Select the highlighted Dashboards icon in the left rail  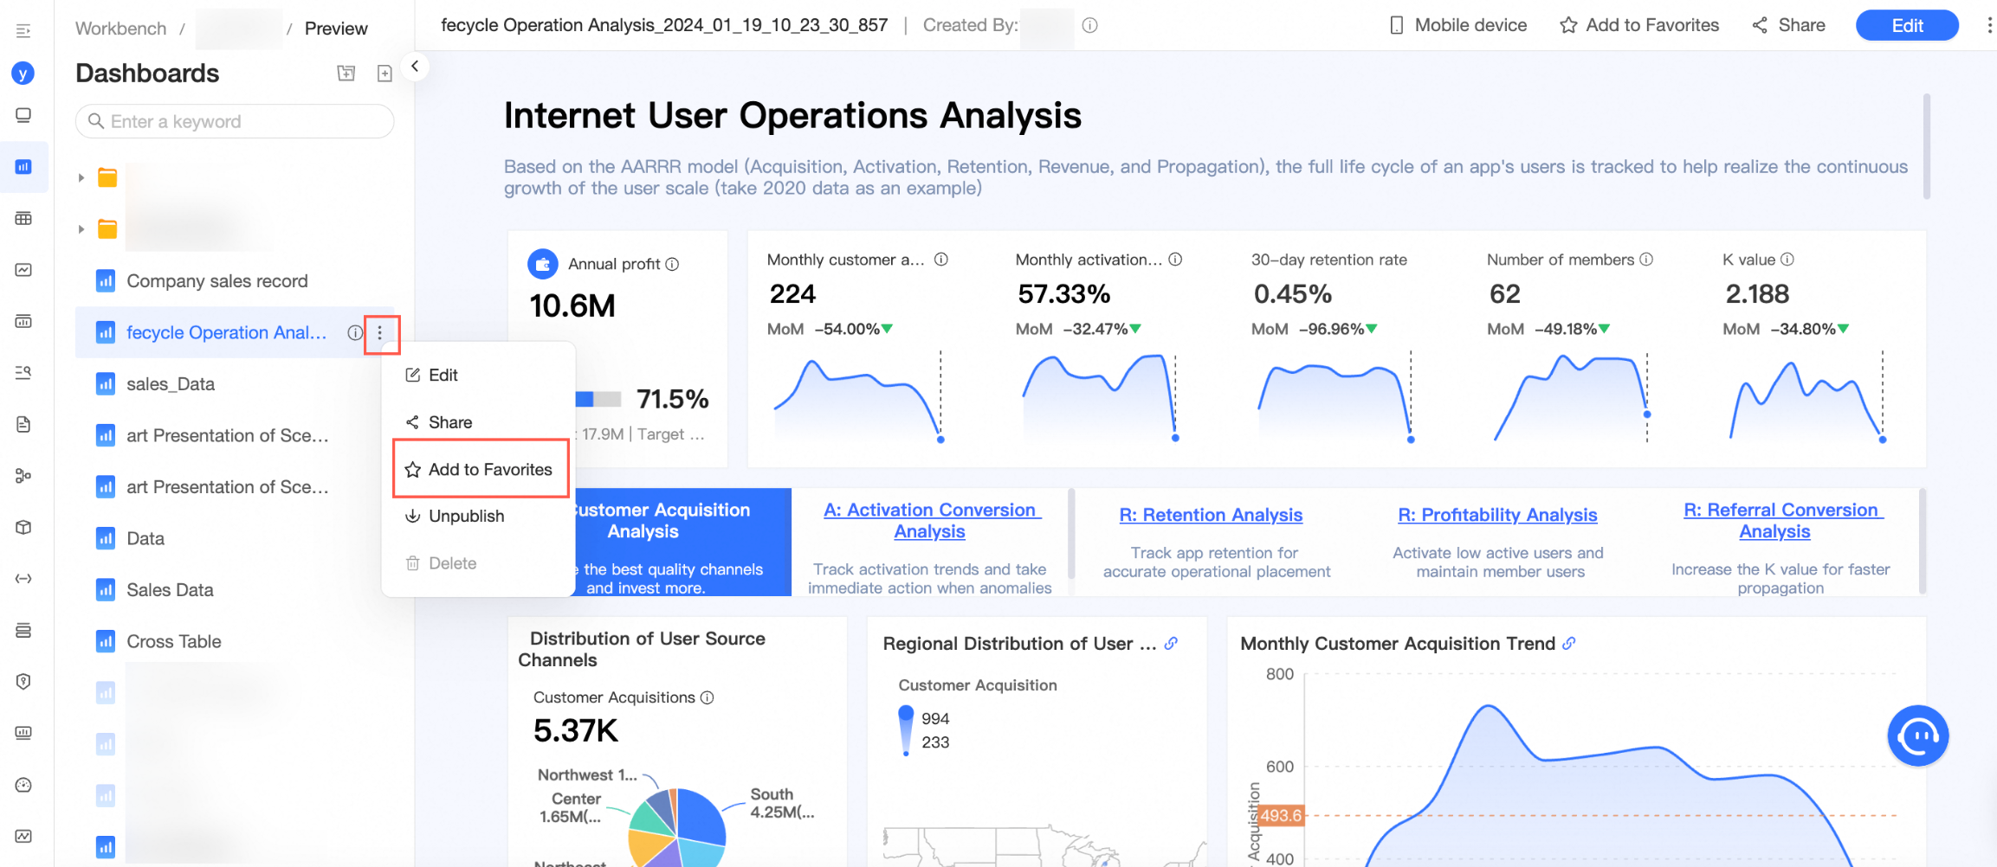pos(23,166)
